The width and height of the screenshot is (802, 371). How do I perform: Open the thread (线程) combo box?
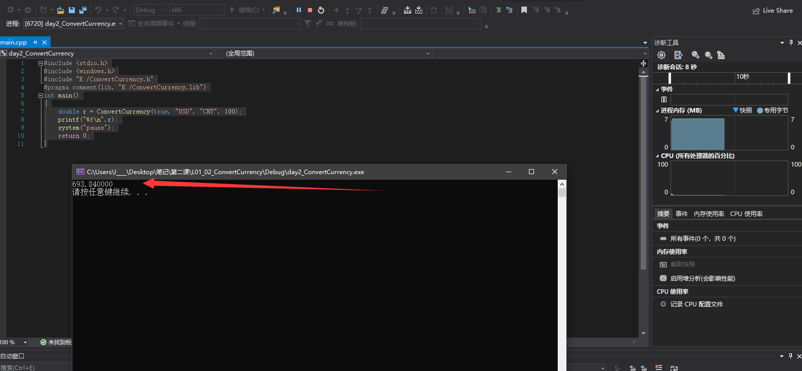[x=250, y=24]
